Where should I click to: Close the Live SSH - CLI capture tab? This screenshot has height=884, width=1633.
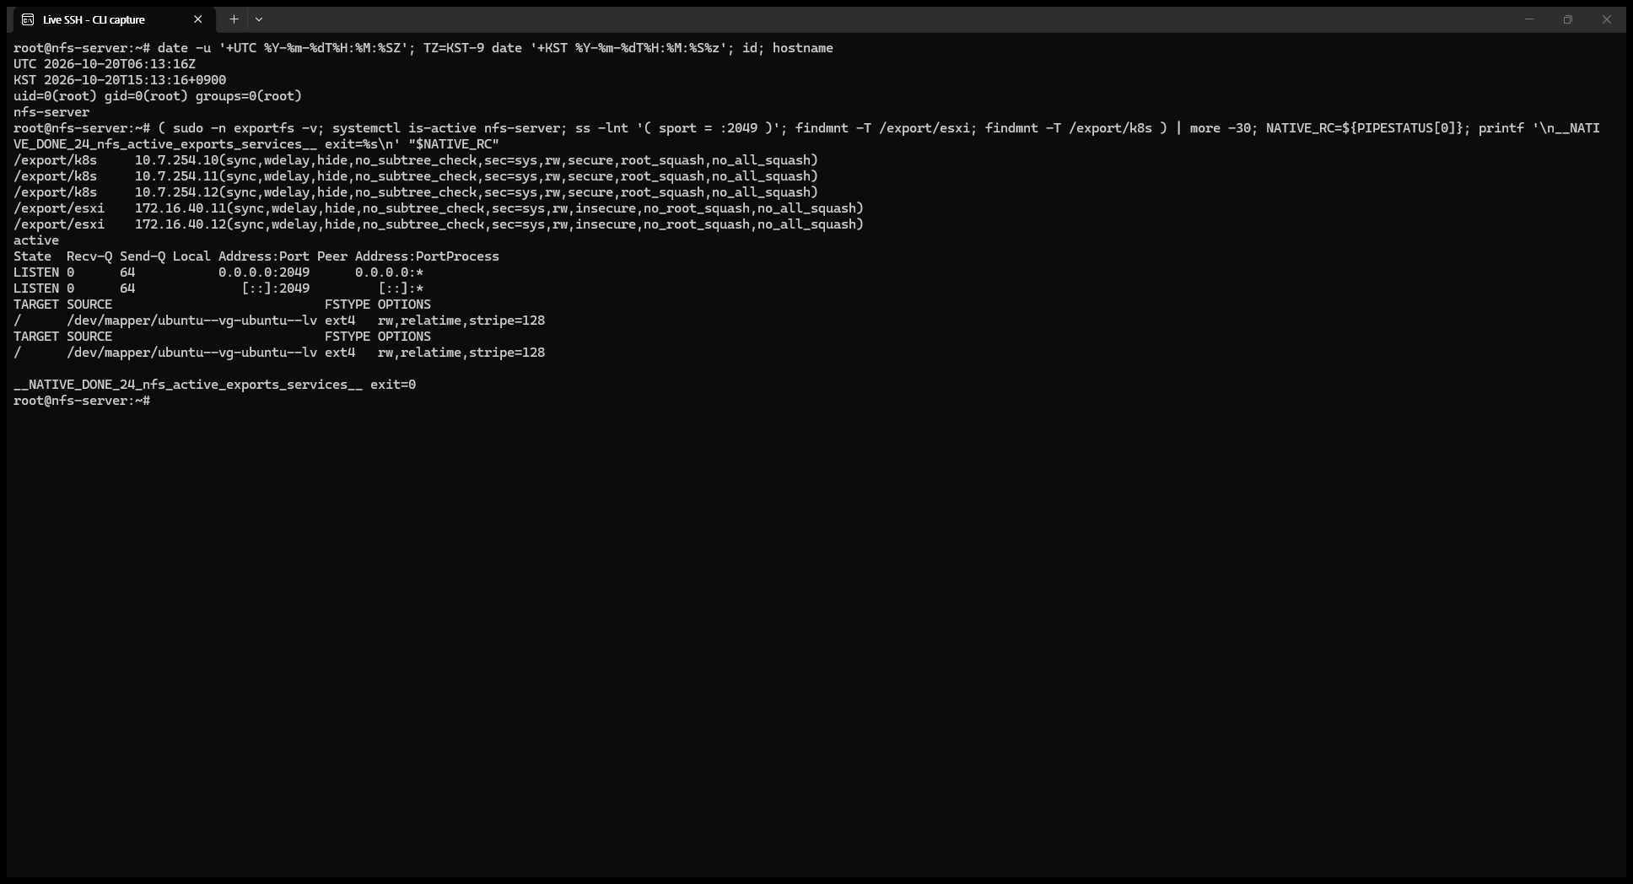(198, 19)
